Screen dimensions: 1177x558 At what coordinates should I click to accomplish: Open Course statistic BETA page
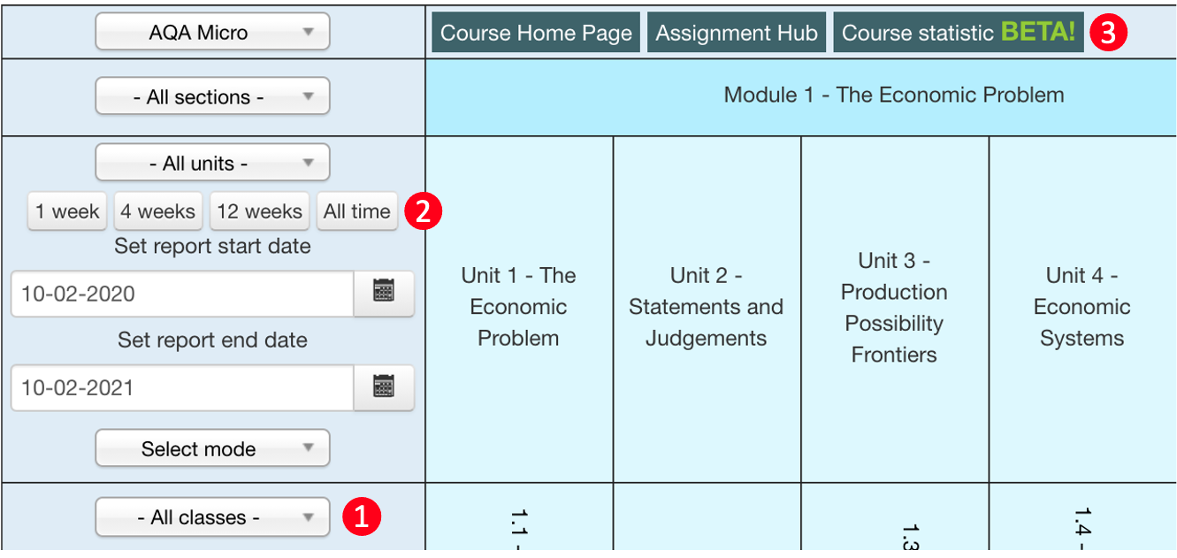click(x=959, y=33)
